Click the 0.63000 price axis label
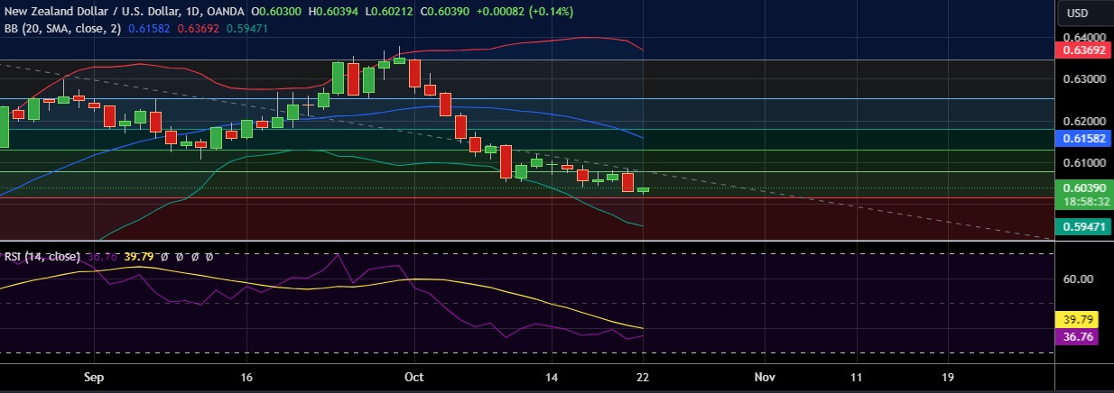The image size is (1114, 393). tap(1083, 79)
